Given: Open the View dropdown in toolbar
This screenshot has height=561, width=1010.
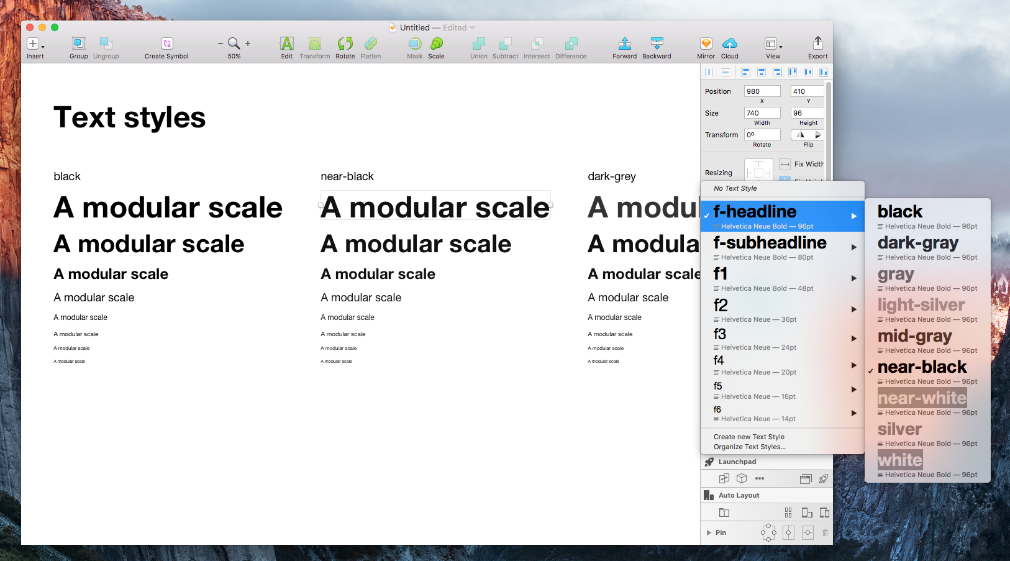Looking at the screenshot, I should tap(773, 43).
